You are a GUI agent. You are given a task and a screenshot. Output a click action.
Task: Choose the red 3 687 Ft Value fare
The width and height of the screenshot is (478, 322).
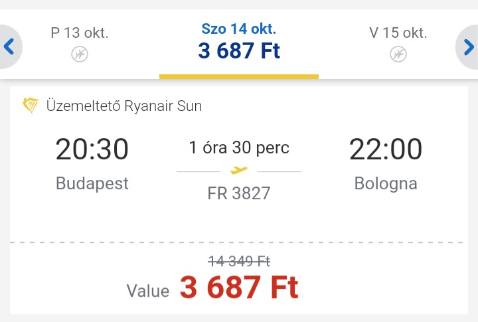pyautogui.click(x=239, y=287)
